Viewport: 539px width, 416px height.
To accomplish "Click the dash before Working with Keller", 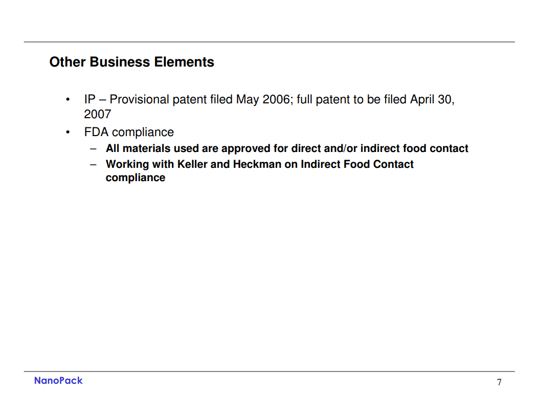I will 93,164.
